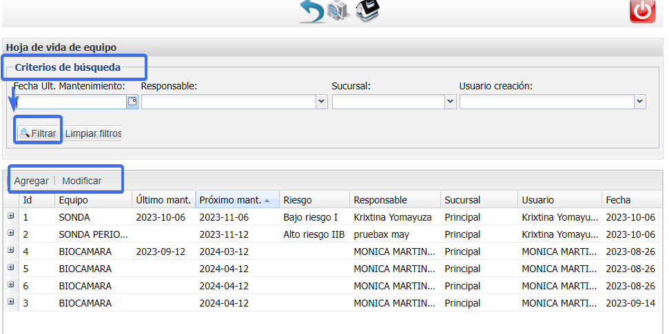Expand the SONDA row with plus icon

coord(11,216)
